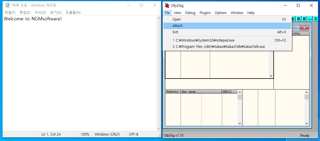Click the dump pane scrollbar thumb

[x=240, y=97]
